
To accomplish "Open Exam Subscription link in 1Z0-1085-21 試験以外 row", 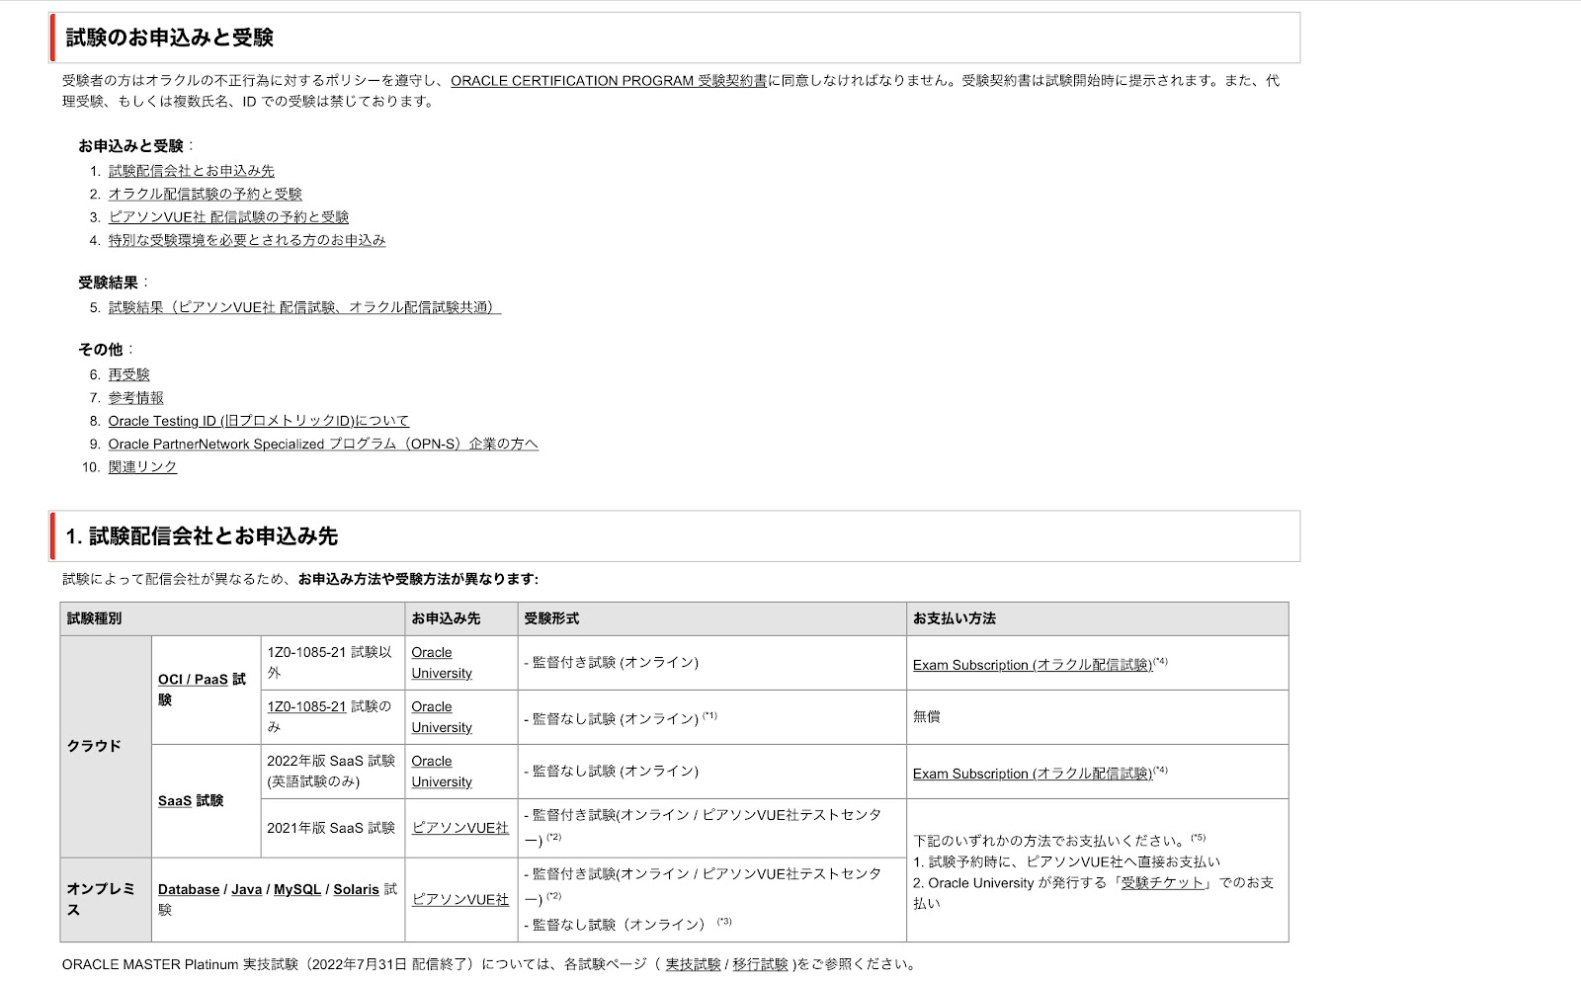I will pyautogui.click(x=1033, y=665).
